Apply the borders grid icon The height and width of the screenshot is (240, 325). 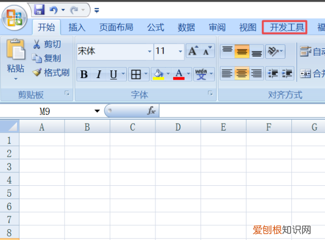coord(136,74)
